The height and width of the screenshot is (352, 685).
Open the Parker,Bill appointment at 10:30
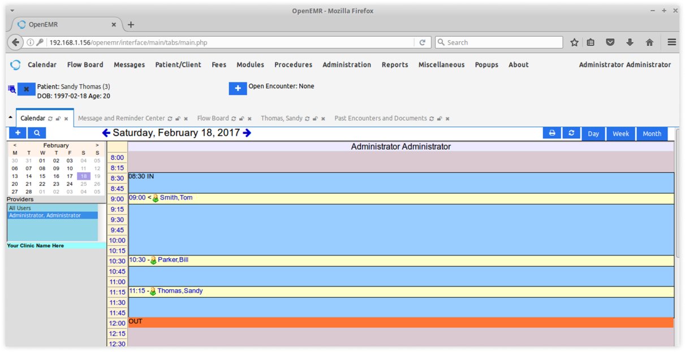173,260
